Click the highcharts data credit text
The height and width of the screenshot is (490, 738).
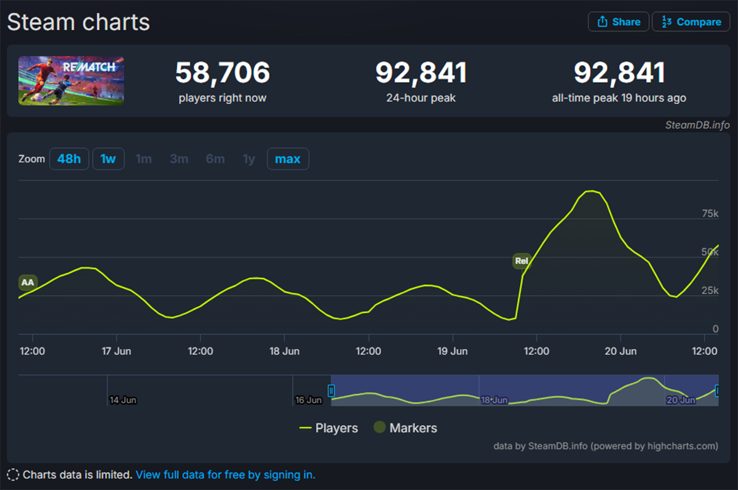(605, 446)
